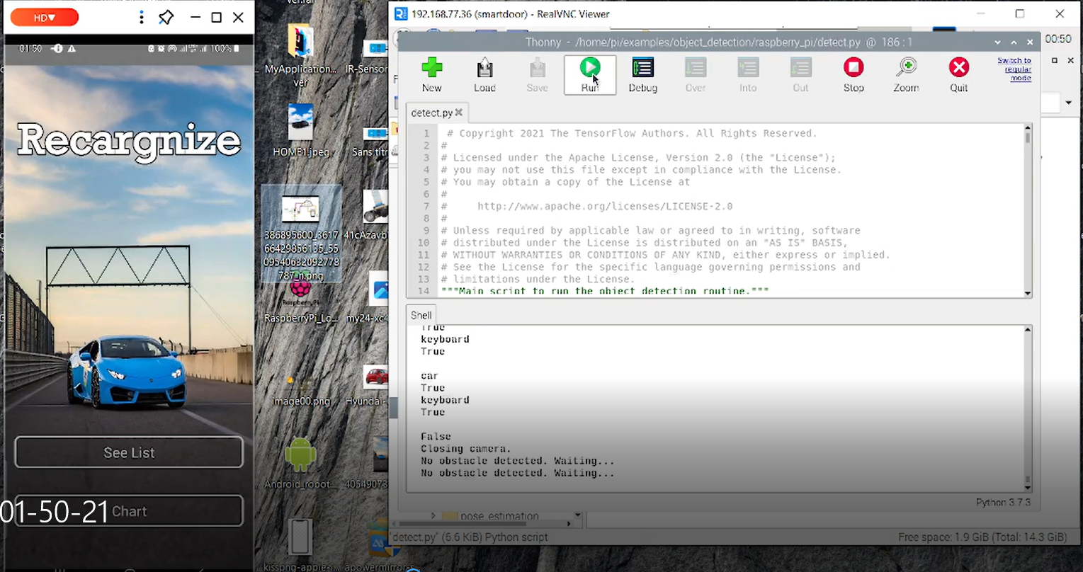The image size is (1083, 572).
Task: Follow the 'Switch to regular mode' link
Action: [1014, 69]
